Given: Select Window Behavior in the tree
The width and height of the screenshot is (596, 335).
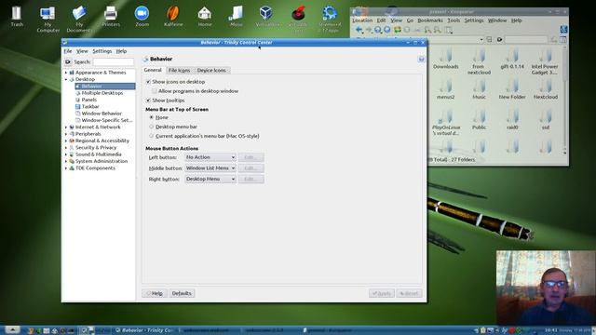Looking at the screenshot, I should [102, 114].
